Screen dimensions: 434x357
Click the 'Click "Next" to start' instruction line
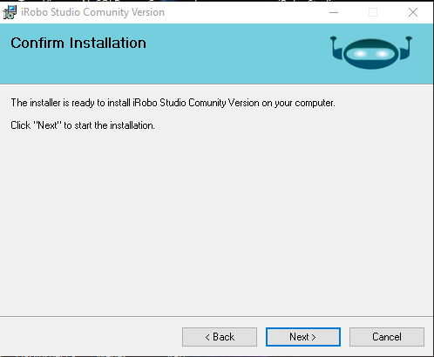coord(83,125)
